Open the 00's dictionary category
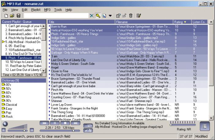 6,85
